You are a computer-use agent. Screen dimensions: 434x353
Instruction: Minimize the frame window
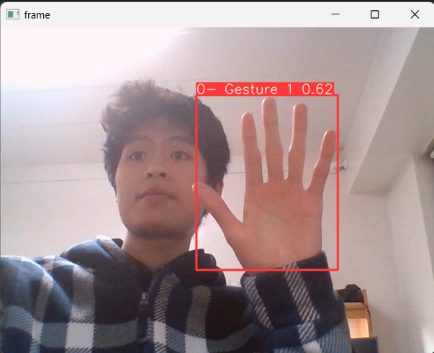click(x=335, y=14)
